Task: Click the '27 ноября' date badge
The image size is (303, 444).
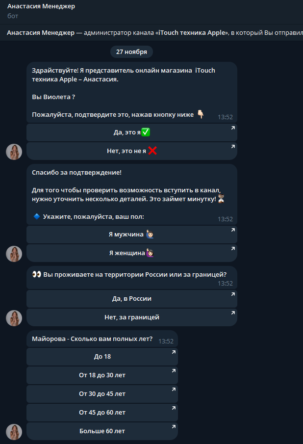Action: coord(131,52)
